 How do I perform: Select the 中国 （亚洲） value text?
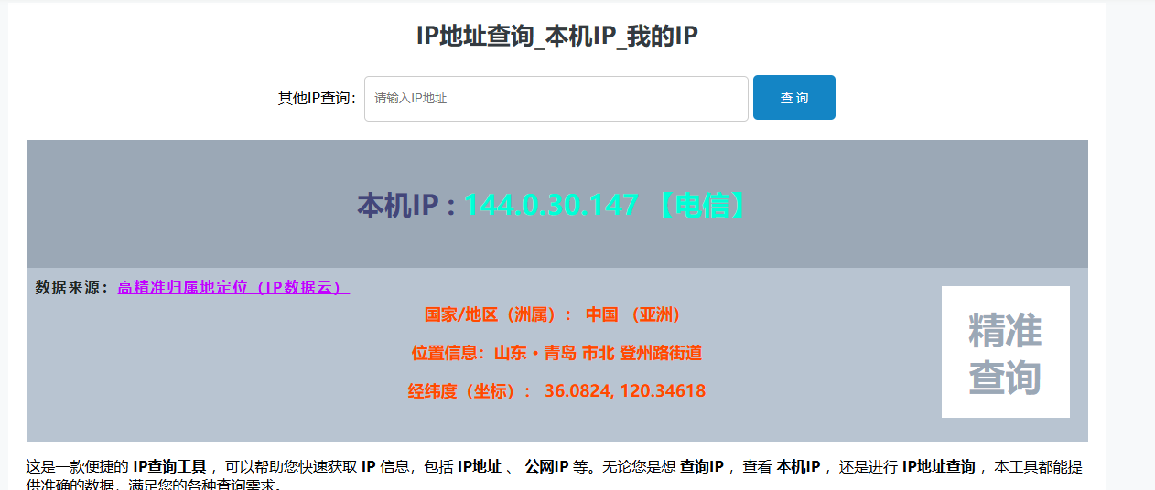(x=633, y=314)
